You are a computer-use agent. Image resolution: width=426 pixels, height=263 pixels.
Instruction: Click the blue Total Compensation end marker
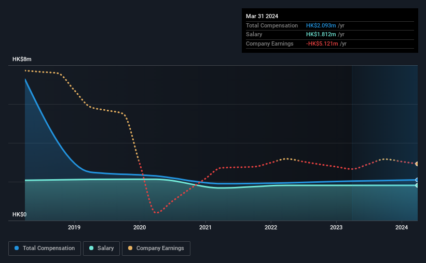pyautogui.click(x=417, y=180)
